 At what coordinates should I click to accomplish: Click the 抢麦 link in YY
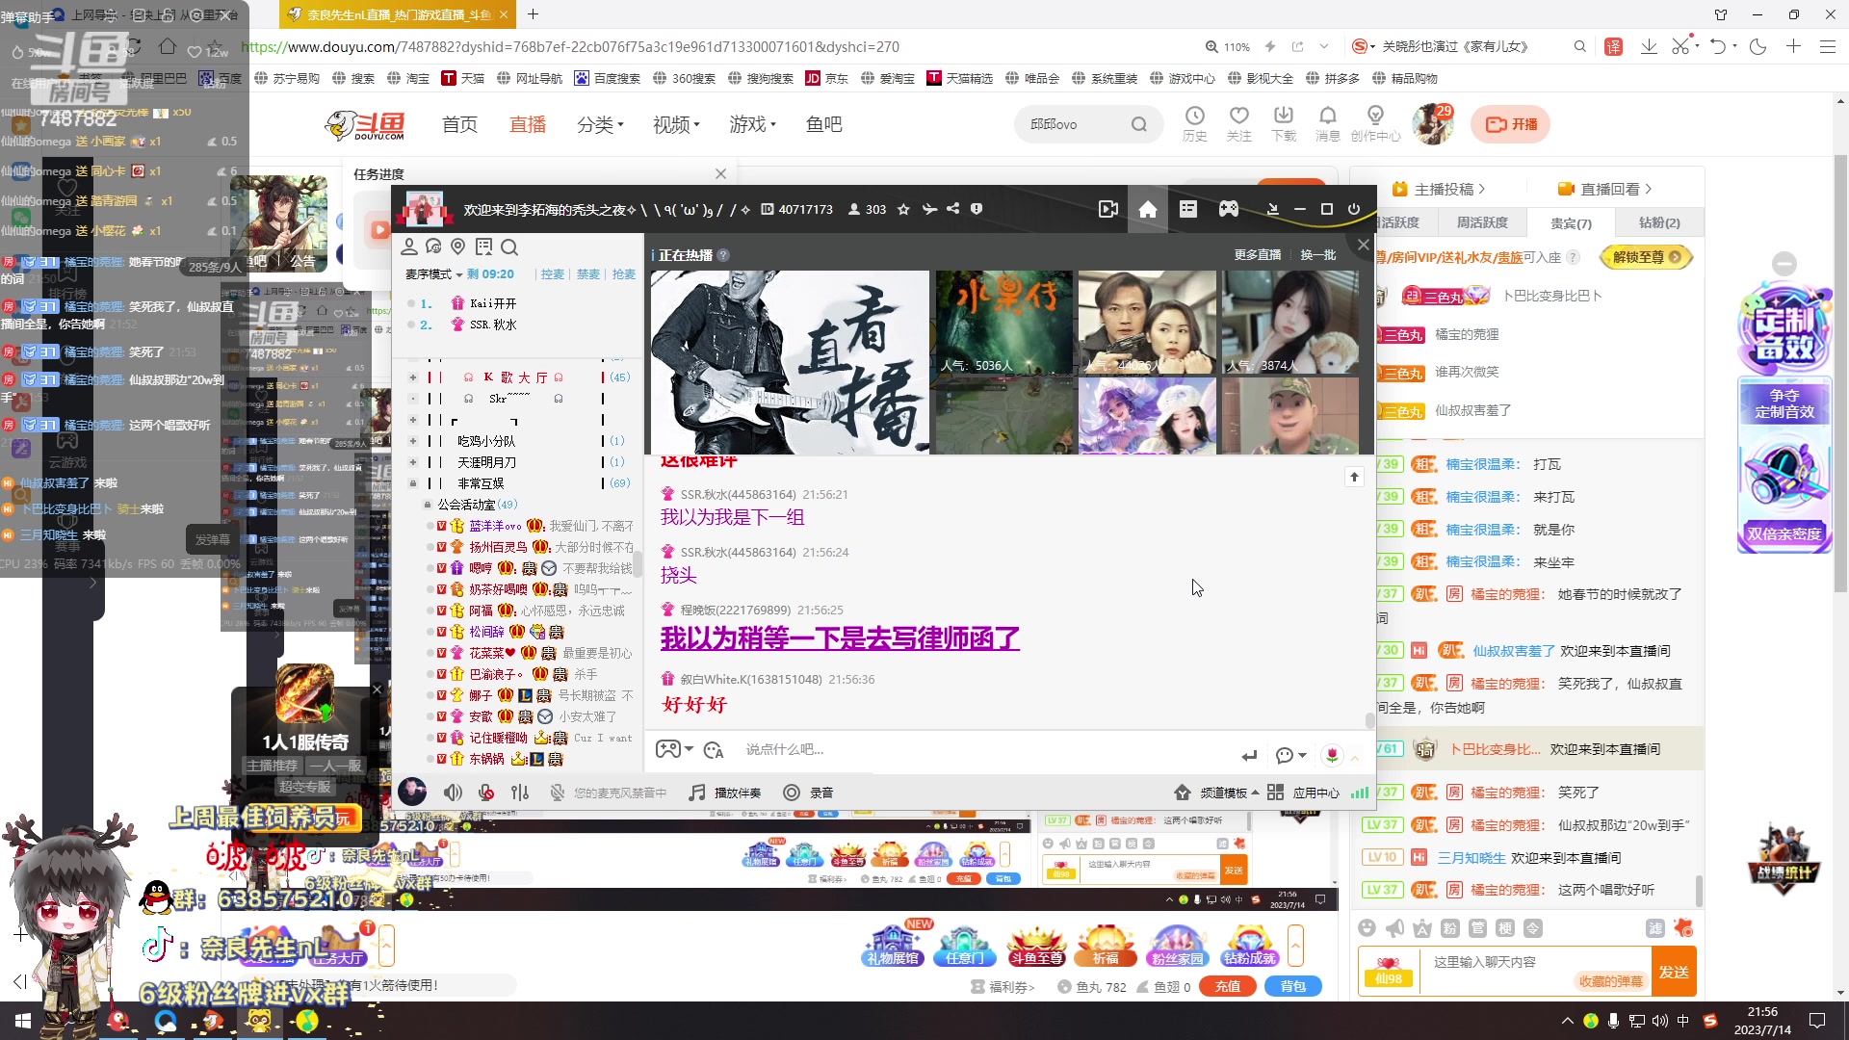(x=624, y=274)
